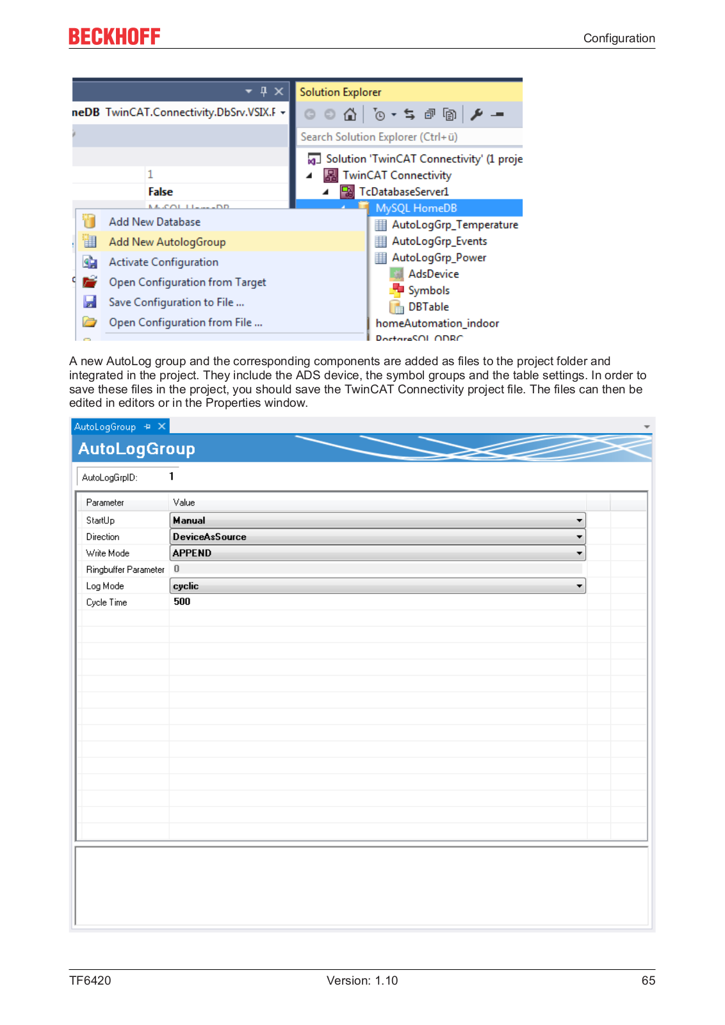This screenshot has width=725, height=1025.
Task: Click the Open Configuration from File folder icon
Action: (90, 322)
